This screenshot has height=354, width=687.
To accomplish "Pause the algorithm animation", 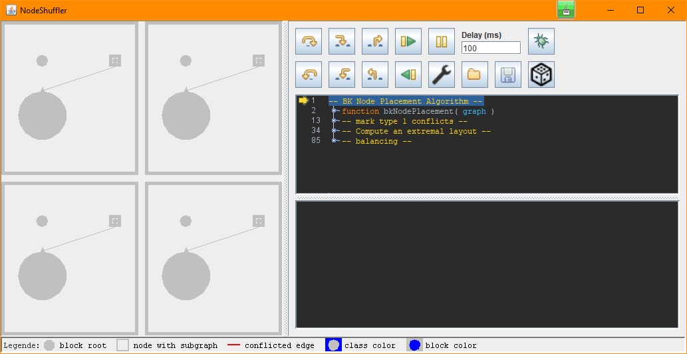I will (x=442, y=41).
